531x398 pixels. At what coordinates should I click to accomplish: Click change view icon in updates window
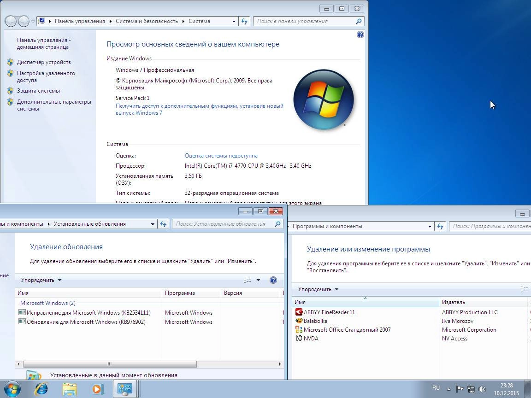pyautogui.click(x=248, y=280)
